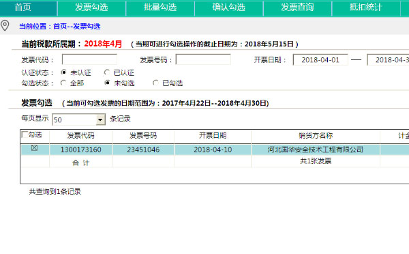Select the 未勾选 radio button
This screenshot has width=409, height=254.
click(107, 83)
